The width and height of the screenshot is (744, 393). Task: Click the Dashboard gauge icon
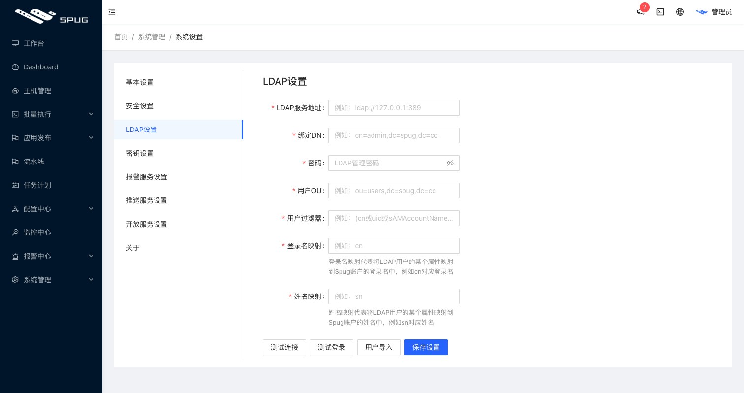(15, 67)
